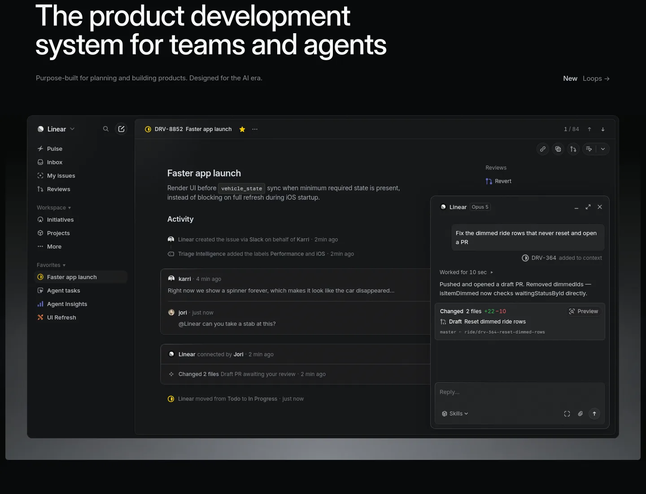Click More in the Workspace section
This screenshot has height=494, width=646.
coord(81,247)
